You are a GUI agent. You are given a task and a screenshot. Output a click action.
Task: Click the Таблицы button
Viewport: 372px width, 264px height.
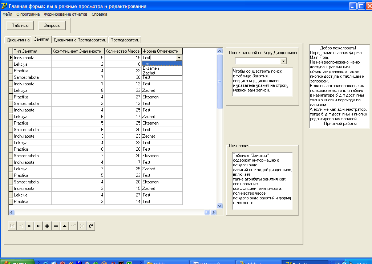click(20, 25)
